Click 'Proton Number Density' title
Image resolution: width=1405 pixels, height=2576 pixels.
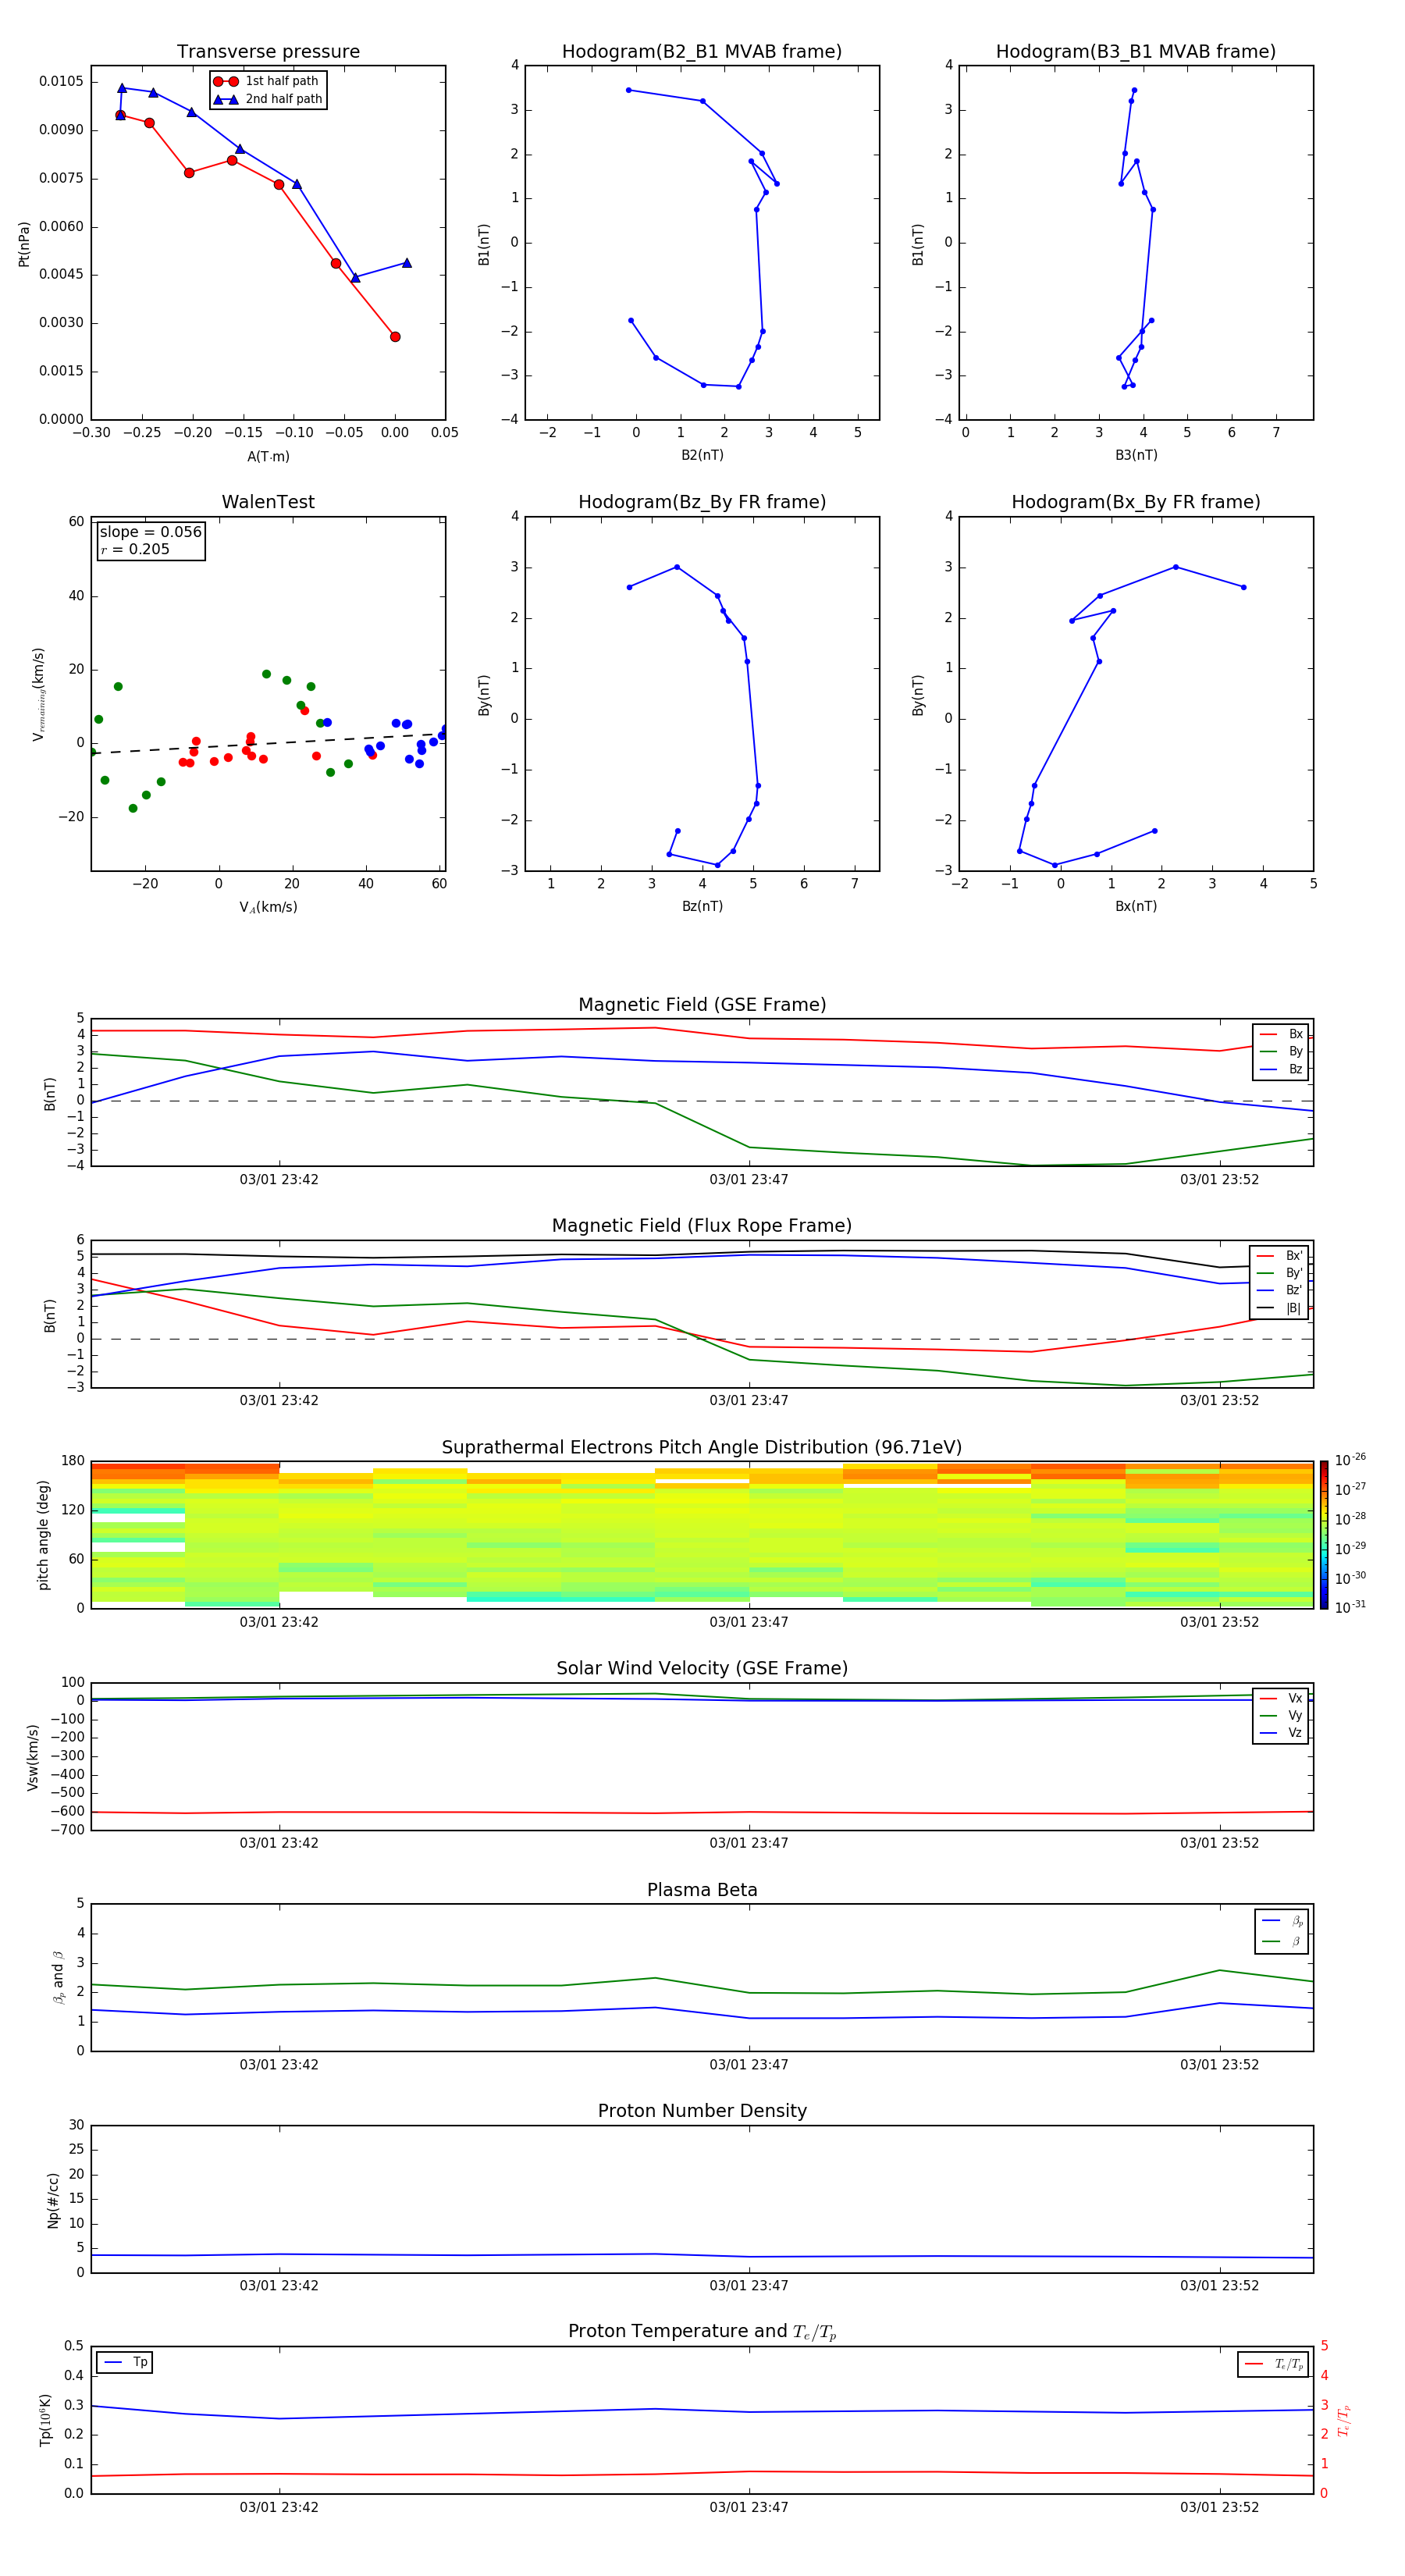click(702, 2111)
